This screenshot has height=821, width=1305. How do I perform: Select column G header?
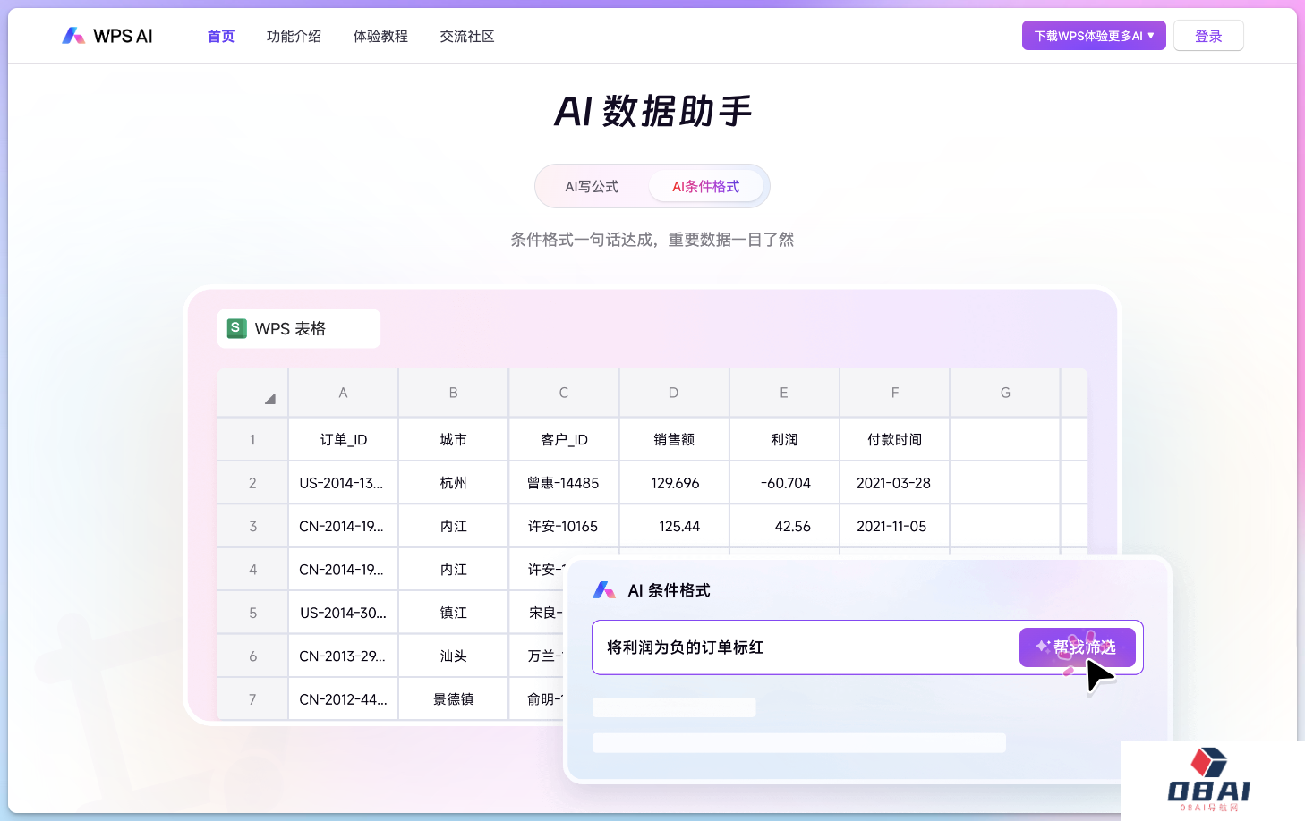[1005, 393]
